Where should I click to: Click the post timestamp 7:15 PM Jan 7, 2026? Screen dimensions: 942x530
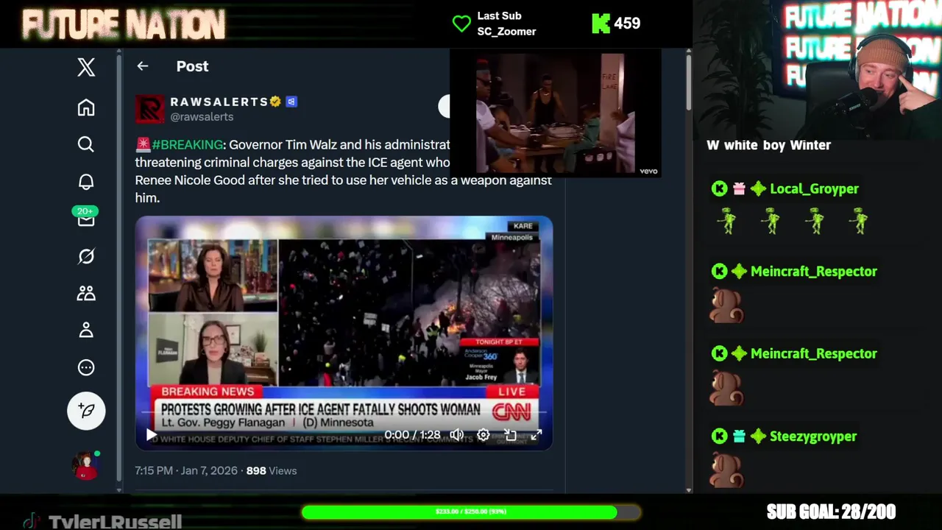(186, 470)
